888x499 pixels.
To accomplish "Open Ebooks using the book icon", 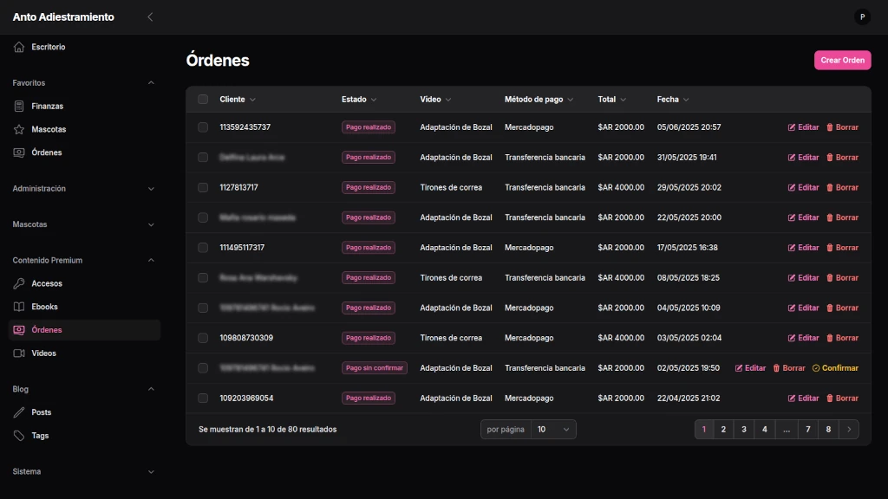I will click(19, 307).
